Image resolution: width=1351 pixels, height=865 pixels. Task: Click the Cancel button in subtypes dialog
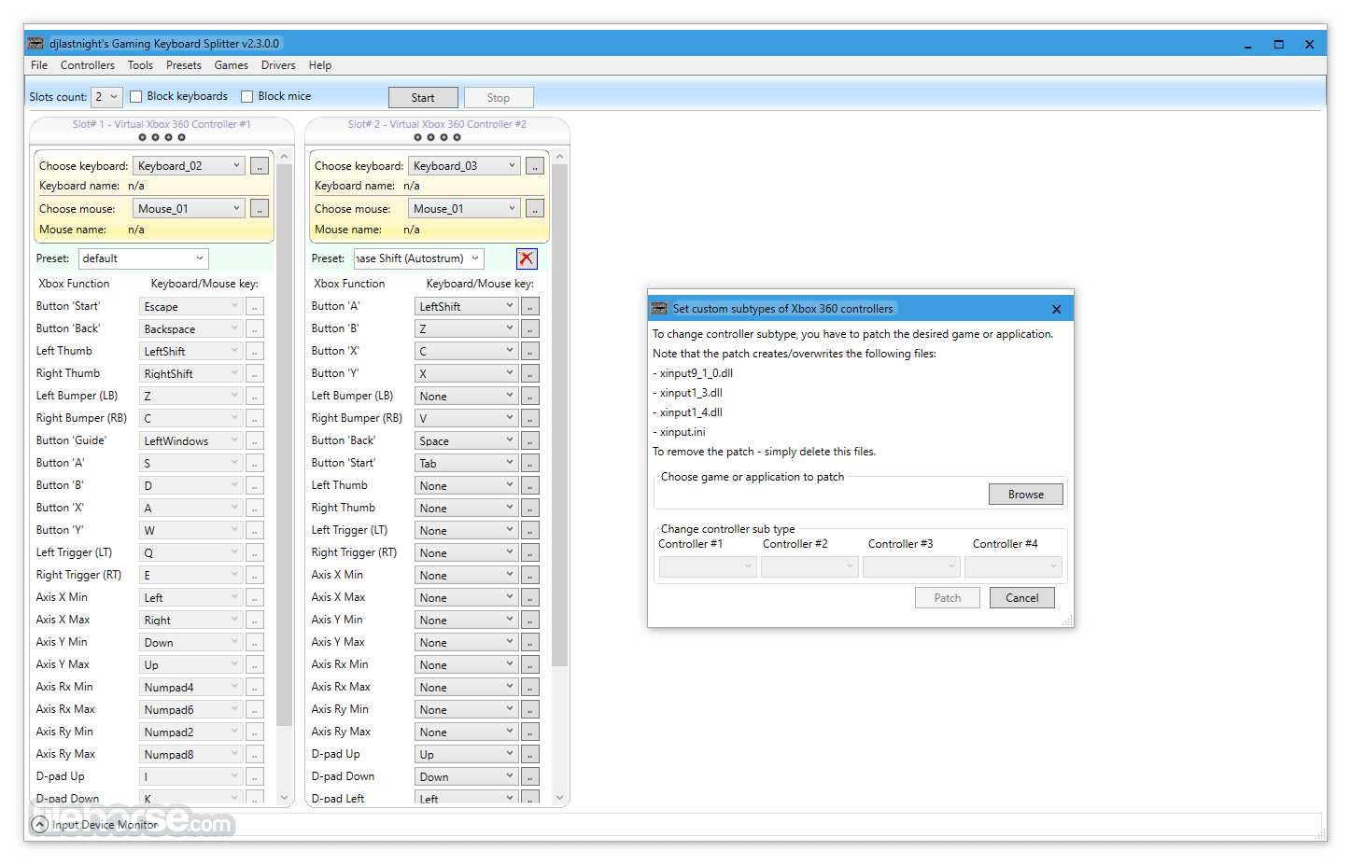[x=1021, y=598]
